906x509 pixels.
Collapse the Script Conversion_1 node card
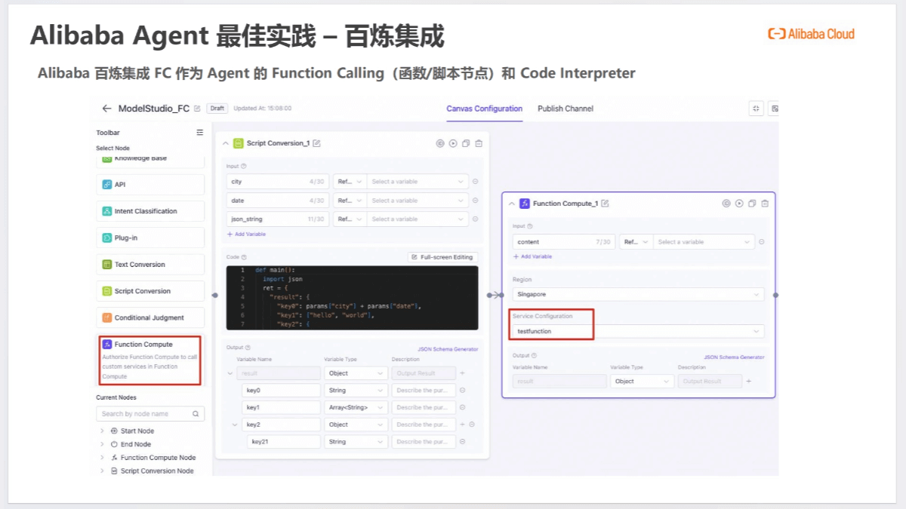pos(225,143)
